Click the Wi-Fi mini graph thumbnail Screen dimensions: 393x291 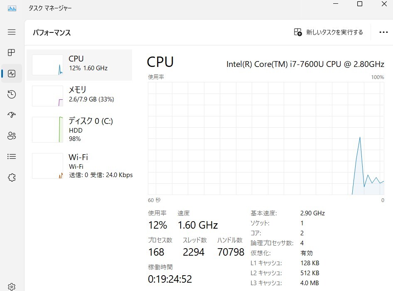[47, 165]
